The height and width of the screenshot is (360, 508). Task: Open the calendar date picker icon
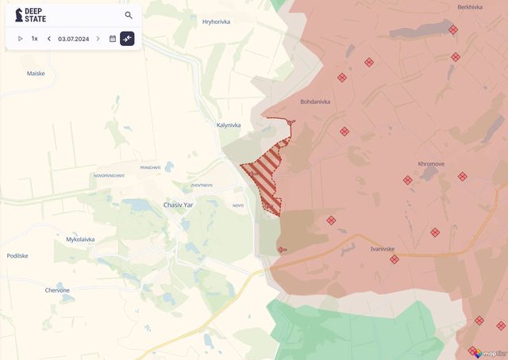tap(113, 39)
